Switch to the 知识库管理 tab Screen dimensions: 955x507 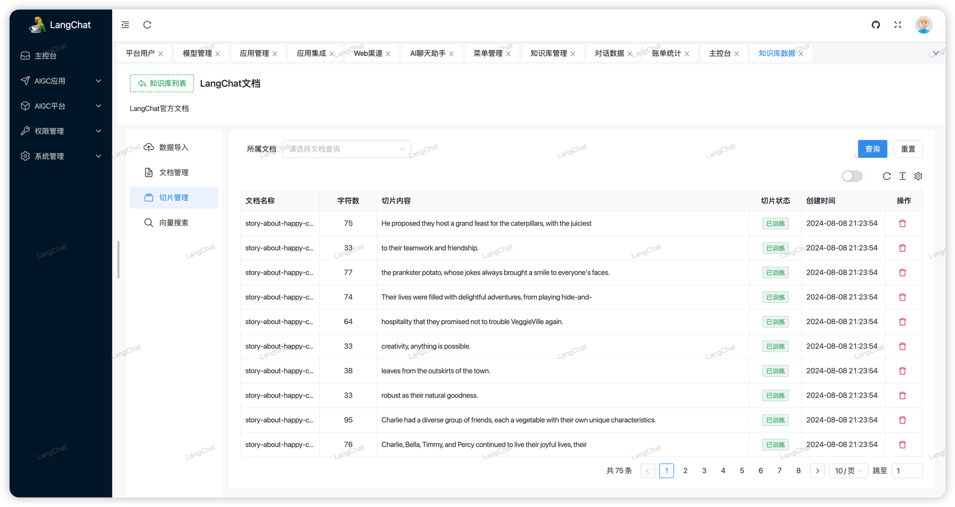(x=548, y=53)
